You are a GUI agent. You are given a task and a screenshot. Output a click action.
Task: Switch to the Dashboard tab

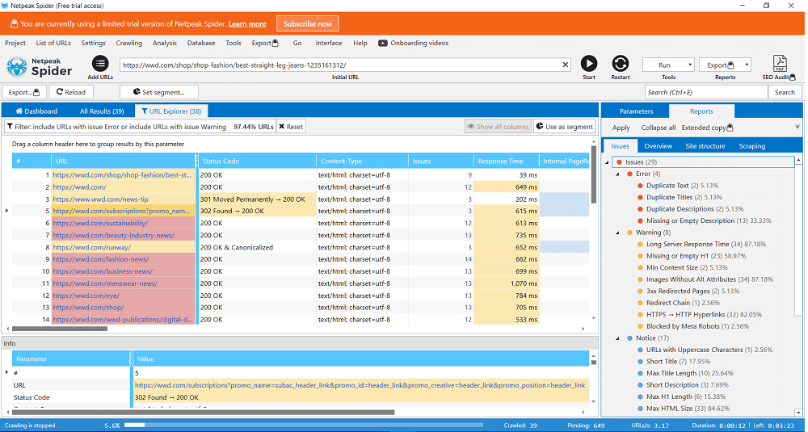point(36,111)
